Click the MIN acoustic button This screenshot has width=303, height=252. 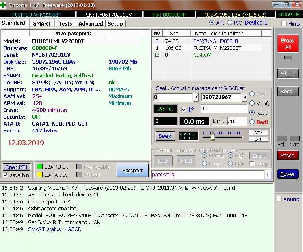[x=259, y=132]
